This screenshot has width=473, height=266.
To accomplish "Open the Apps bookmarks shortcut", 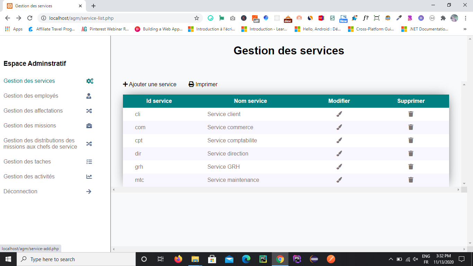I will (14, 29).
